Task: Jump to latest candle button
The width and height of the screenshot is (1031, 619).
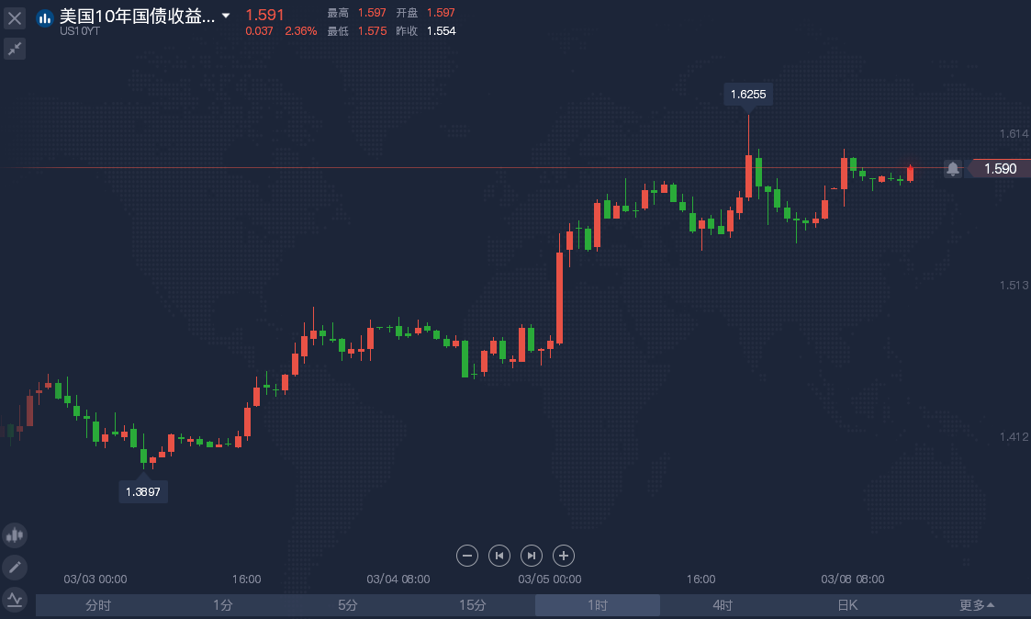Action: (x=532, y=556)
